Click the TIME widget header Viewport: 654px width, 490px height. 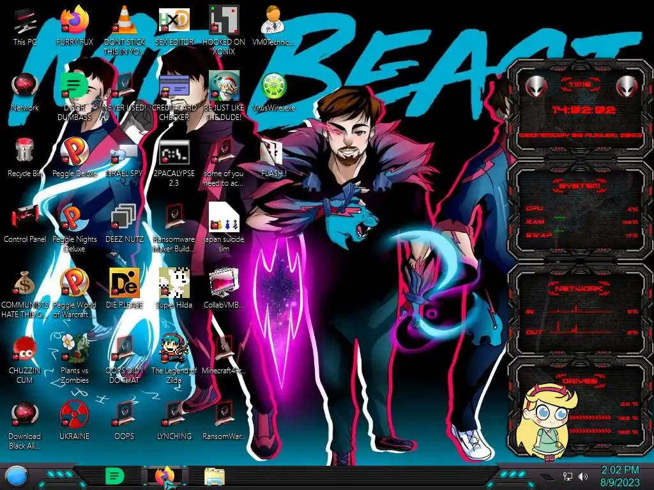580,84
